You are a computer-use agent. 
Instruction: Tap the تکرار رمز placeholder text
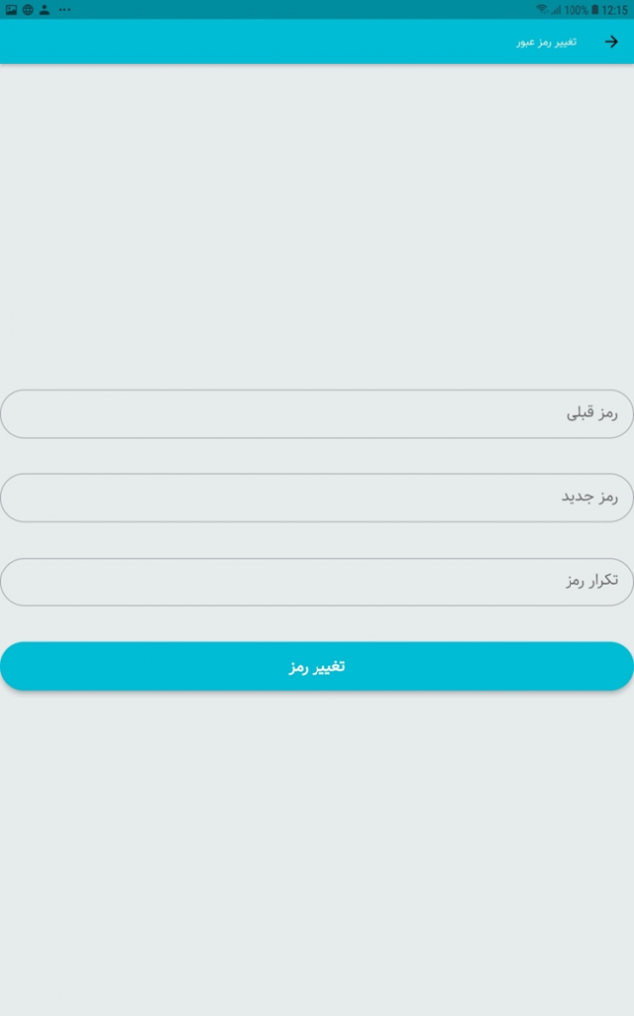pos(592,581)
